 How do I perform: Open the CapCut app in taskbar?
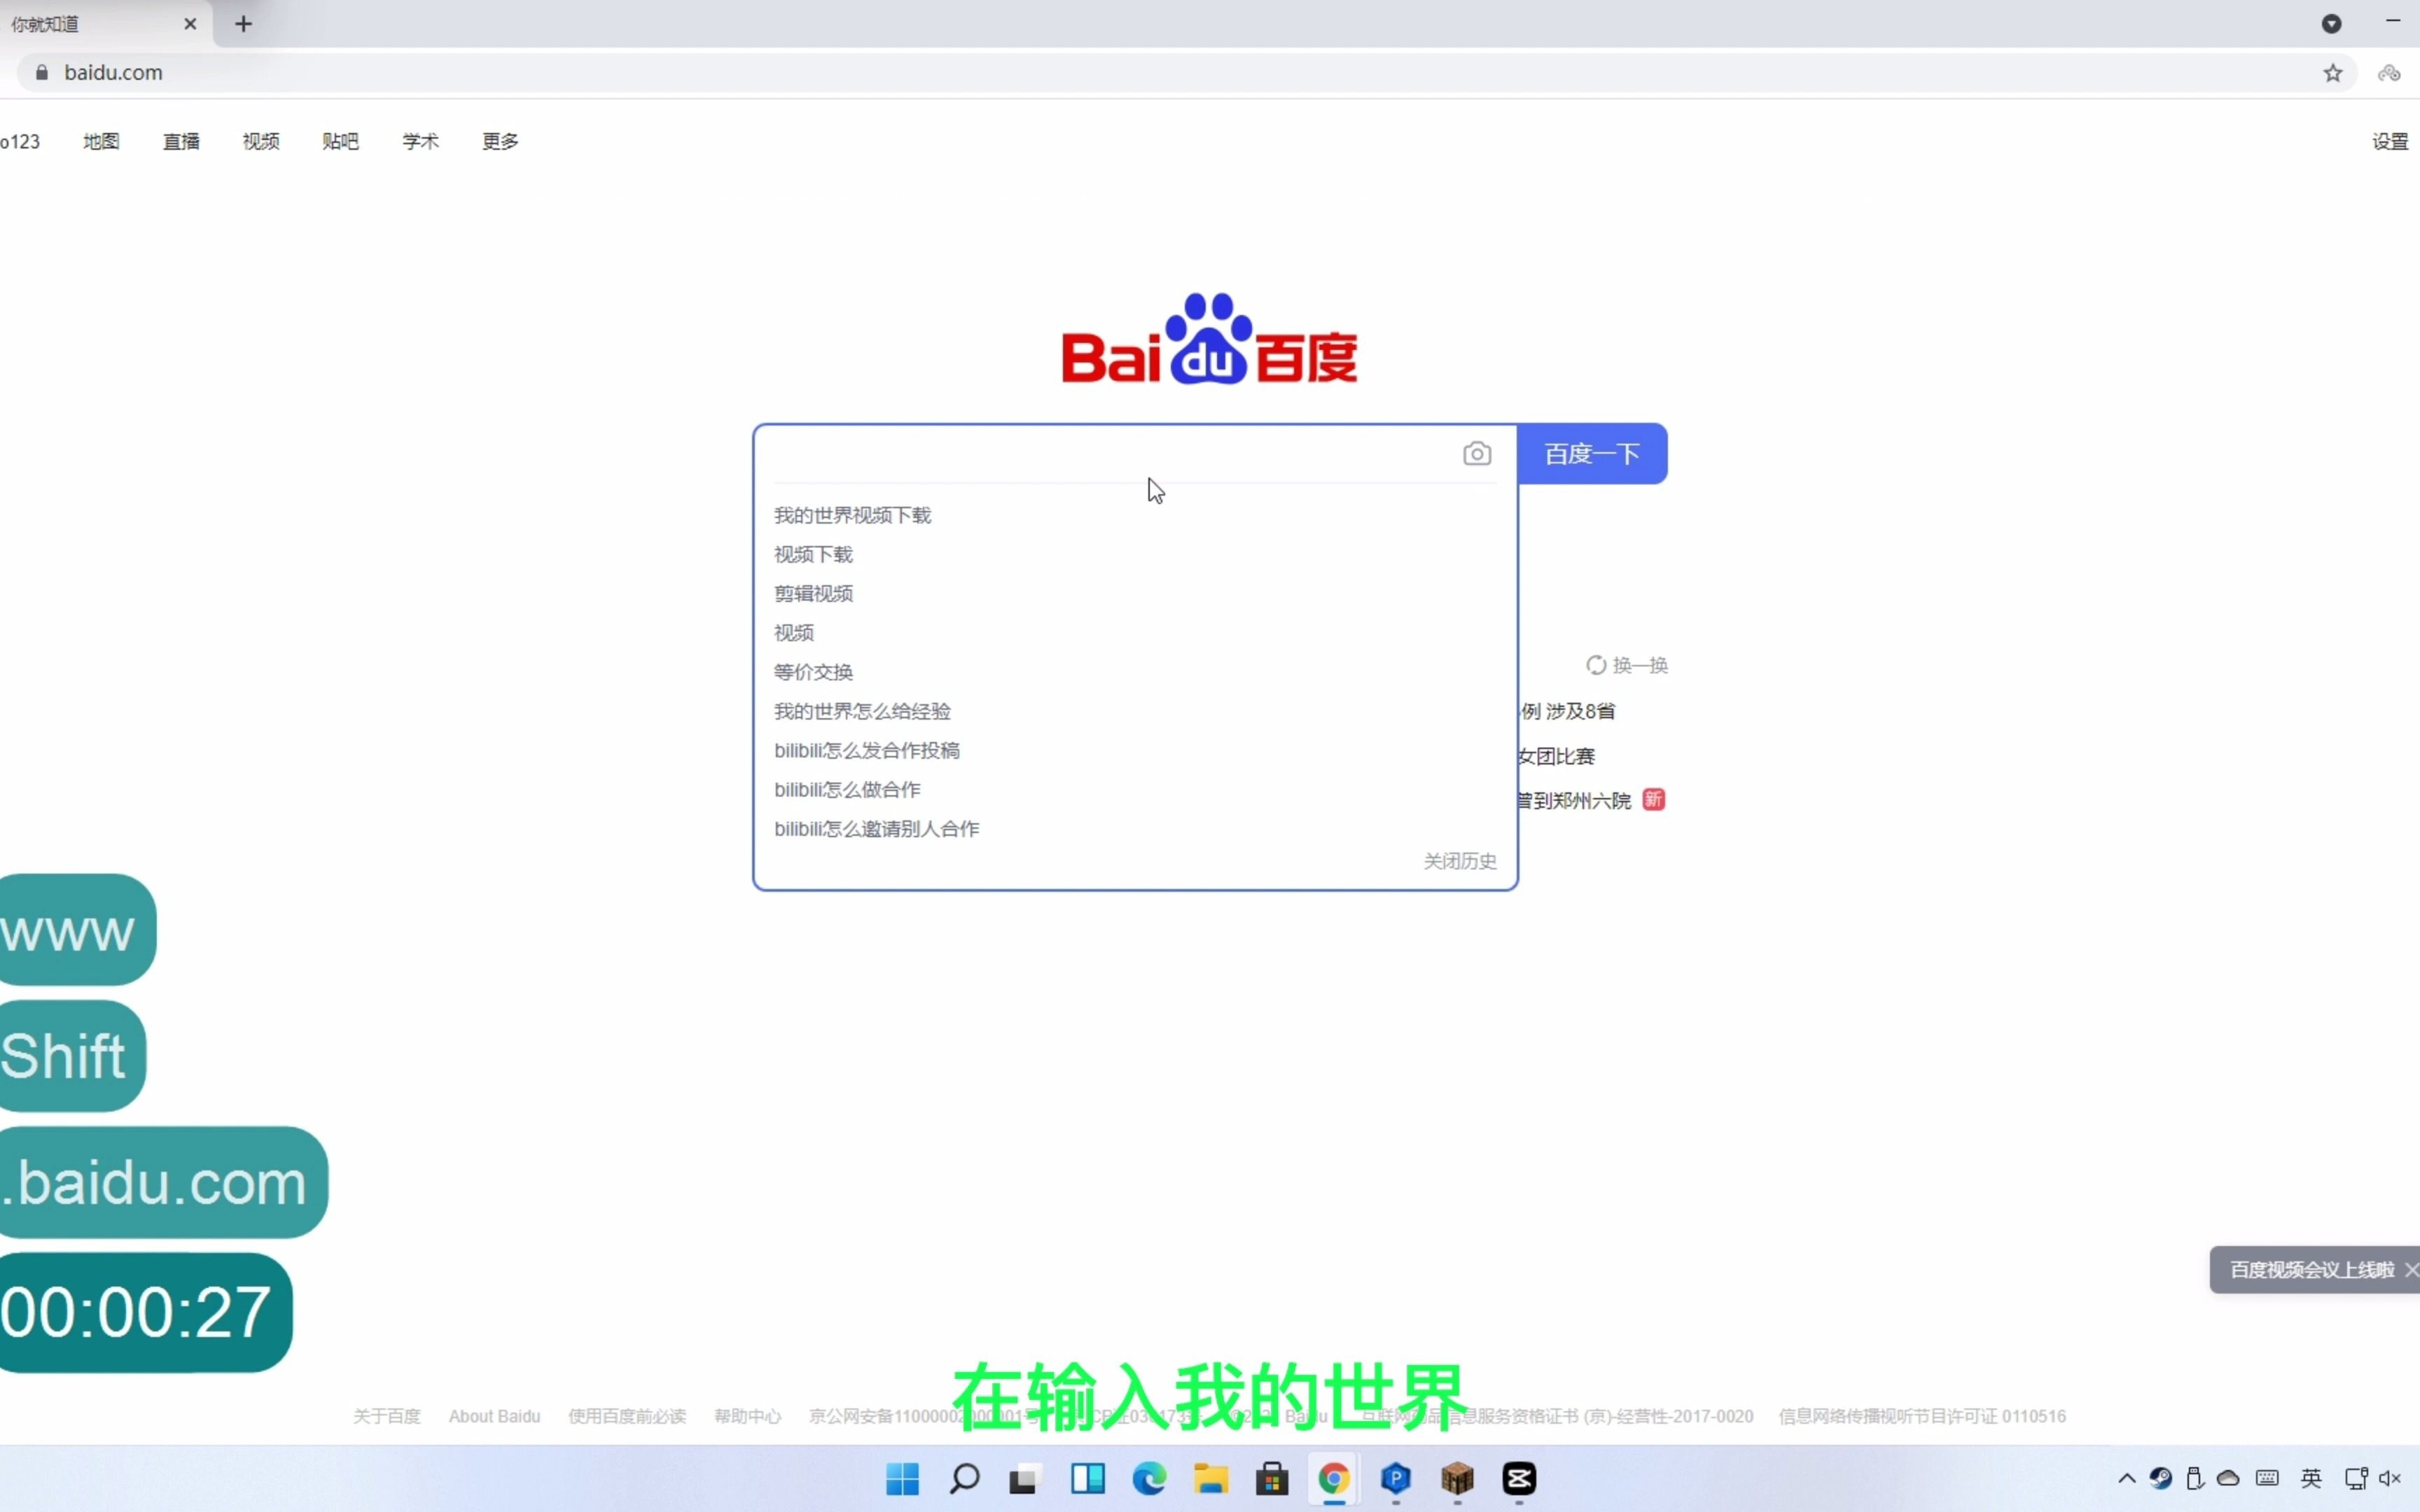tap(1519, 1479)
